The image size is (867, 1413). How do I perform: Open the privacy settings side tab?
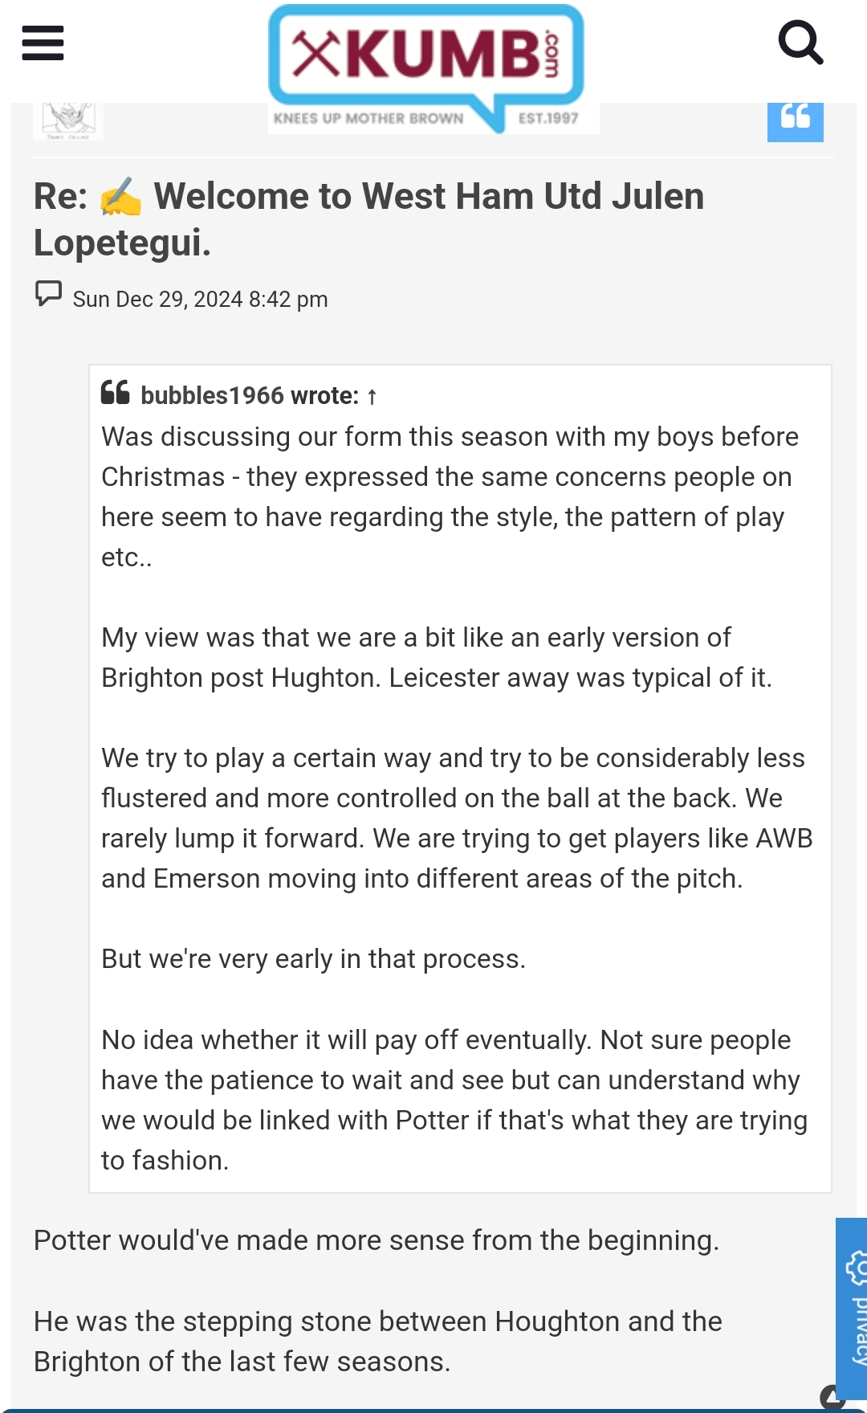[x=852, y=1309]
